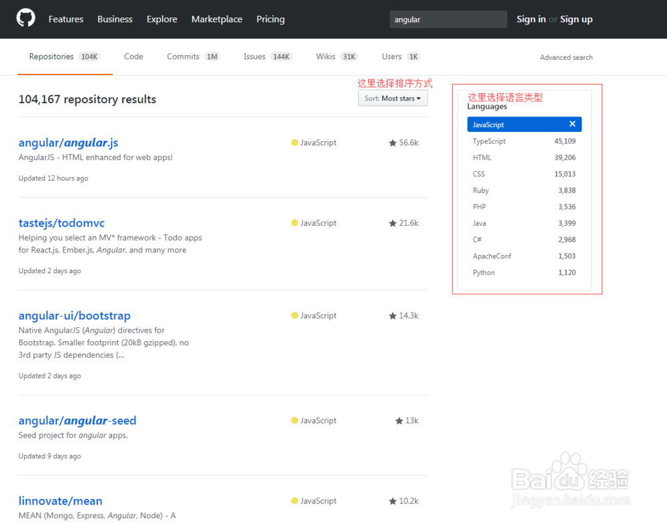Filter results by ApacheConf language
Viewport: 667px width, 523px height.
click(x=524, y=257)
